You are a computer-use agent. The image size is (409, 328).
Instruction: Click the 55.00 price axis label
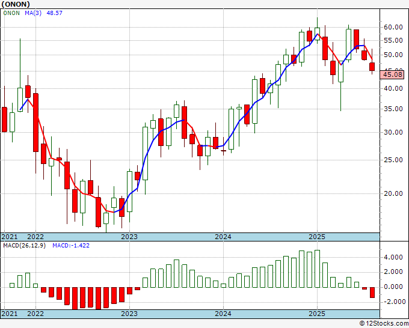(393, 40)
